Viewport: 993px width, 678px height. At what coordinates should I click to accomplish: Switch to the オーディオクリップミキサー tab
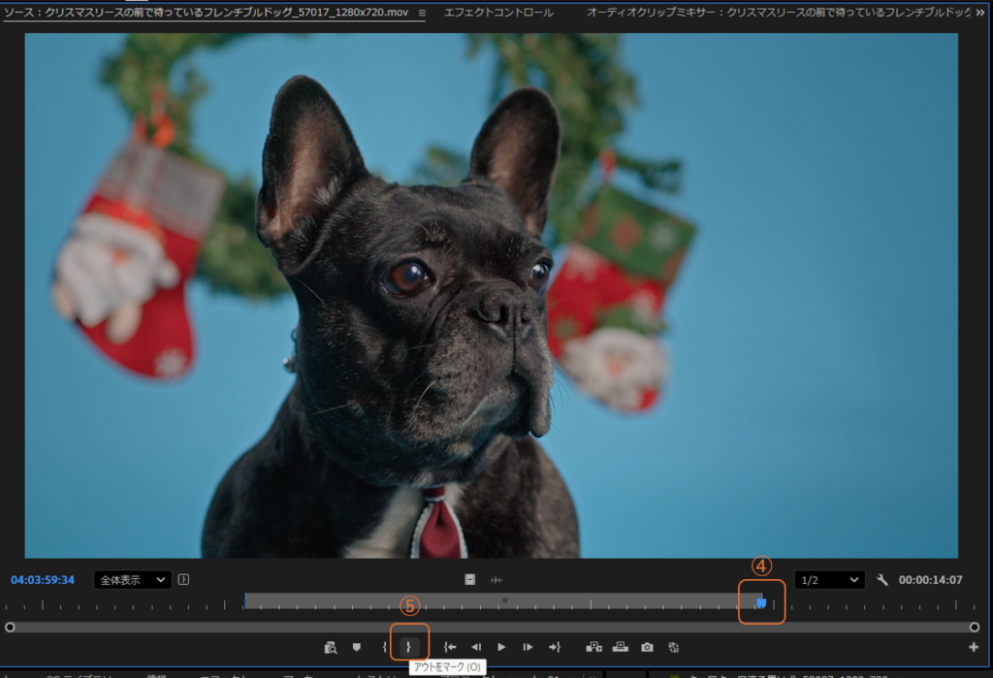[776, 13]
